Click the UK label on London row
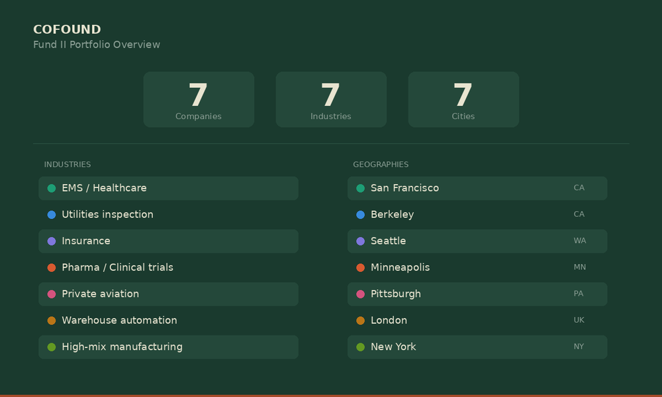Screen dimensions: 662x397 coord(579,320)
